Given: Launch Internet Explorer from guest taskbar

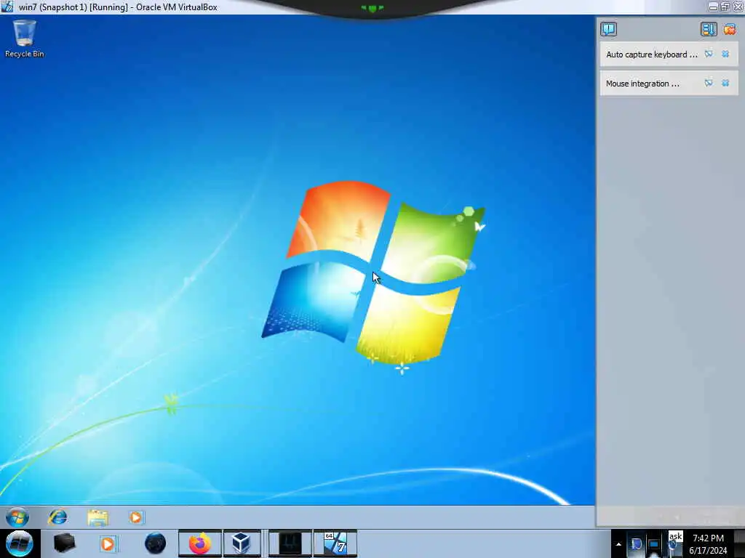Looking at the screenshot, I should pyautogui.click(x=58, y=517).
